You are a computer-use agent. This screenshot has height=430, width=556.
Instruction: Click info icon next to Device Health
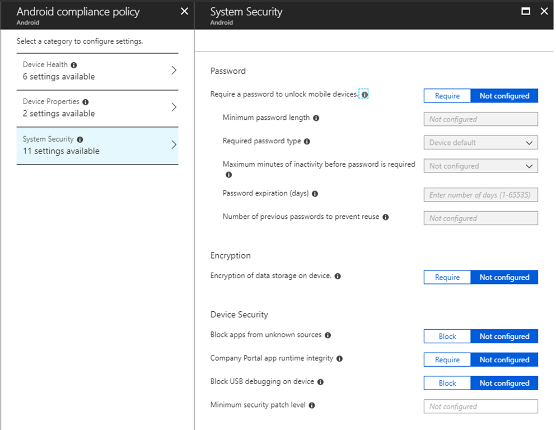74,65
